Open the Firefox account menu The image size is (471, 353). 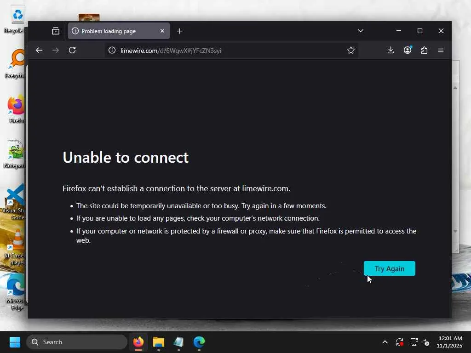[x=408, y=50]
